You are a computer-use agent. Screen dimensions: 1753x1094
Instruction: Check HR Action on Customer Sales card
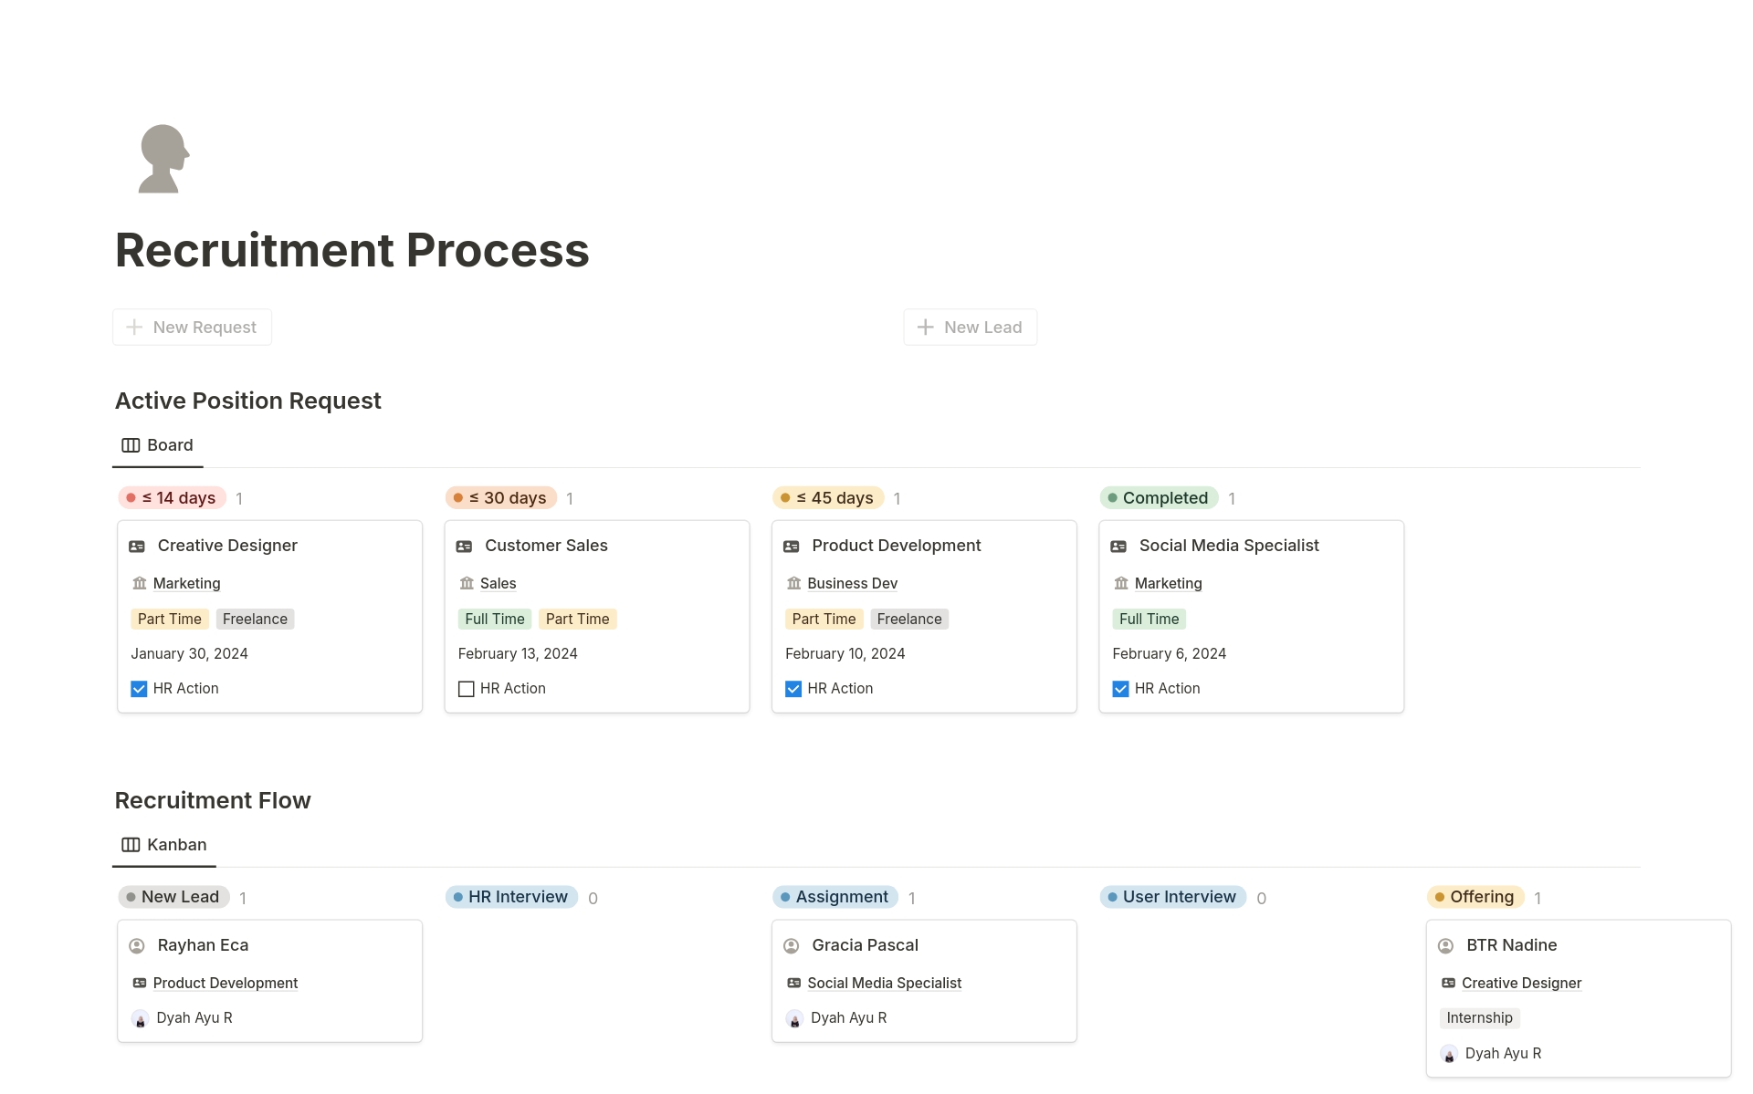[x=466, y=689]
